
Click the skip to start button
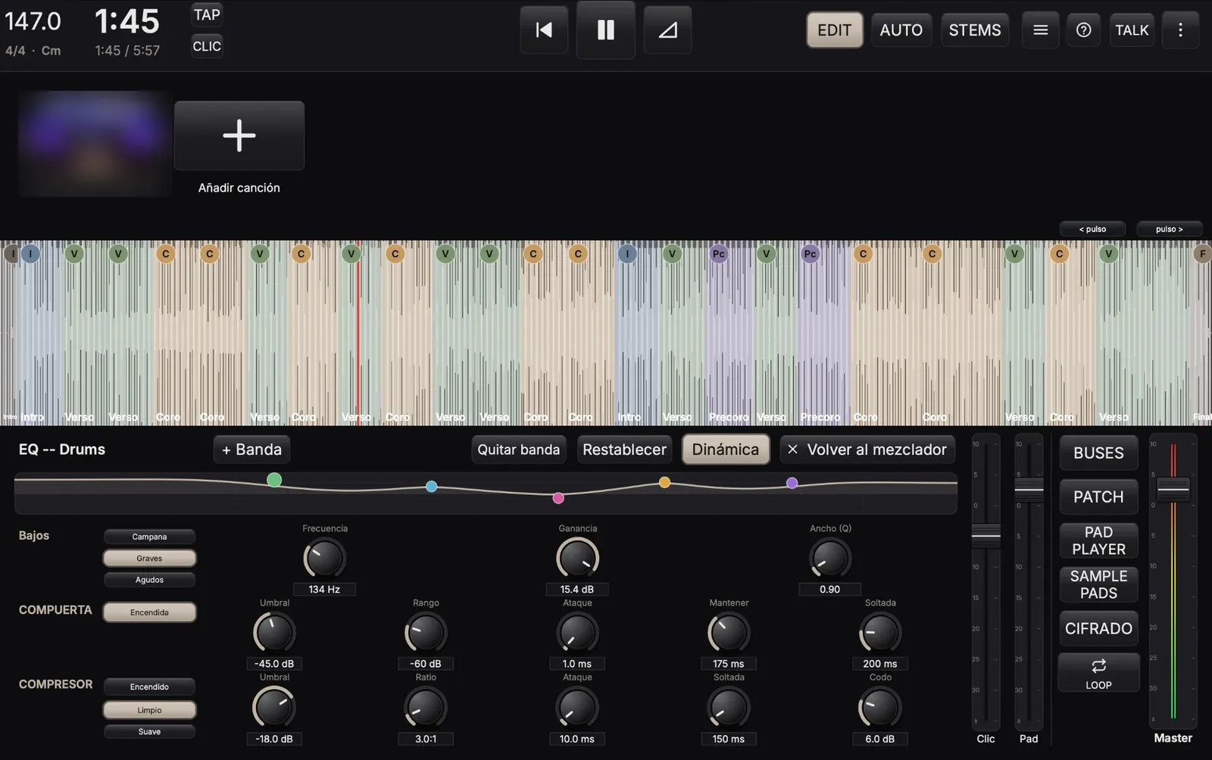click(544, 30)
